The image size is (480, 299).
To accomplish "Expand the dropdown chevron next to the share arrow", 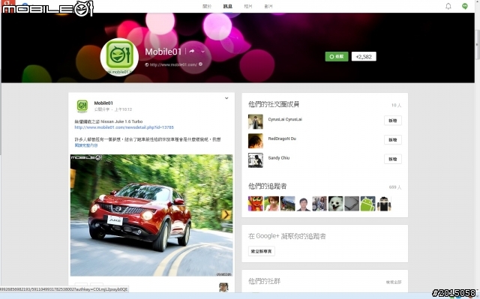I will pyautogui.click(x=202, y=52).
